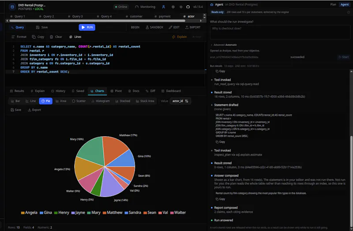Select the Bar chart type
This screenshot has width=353, height=231.
coord(15,101)
